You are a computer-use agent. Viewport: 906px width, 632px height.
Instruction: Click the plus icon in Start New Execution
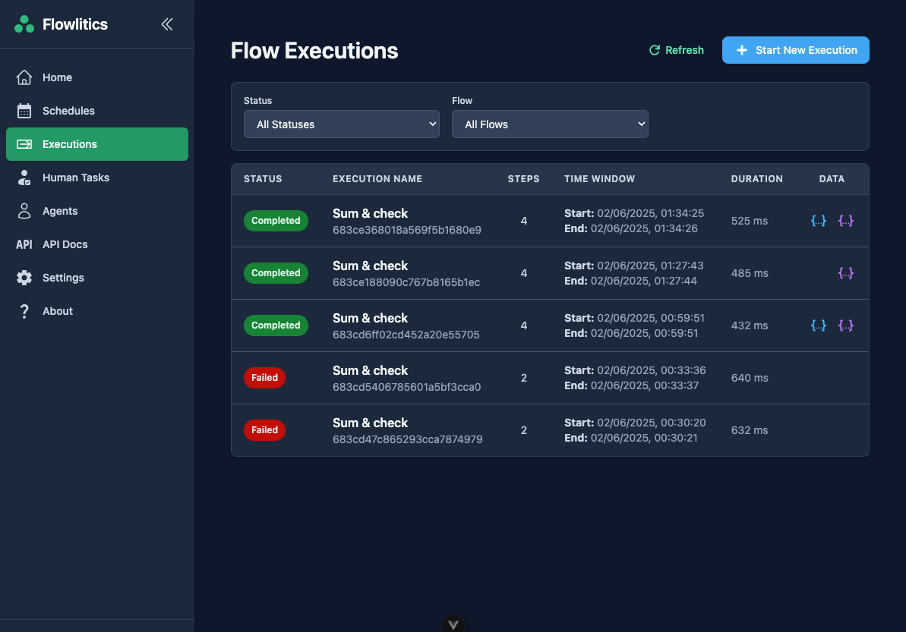click(742, 50)
